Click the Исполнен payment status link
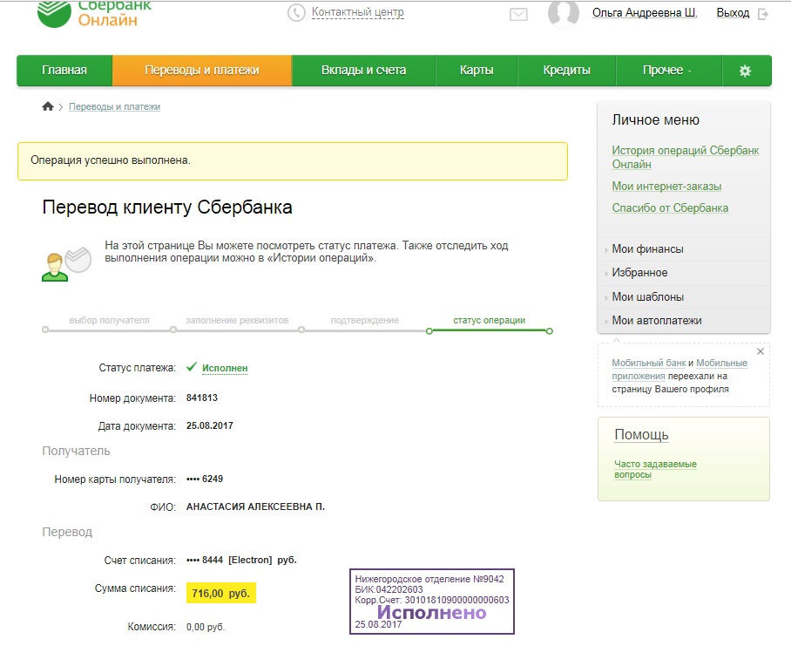This screenshot has height=646, width=791. pyautogui.click(x=225, y=368)
